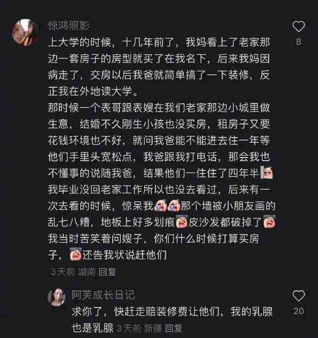Viewport: 318px width, 338px height.
Task: Open 惊鸿照影's profile avatar
Action: pos(24,32)
